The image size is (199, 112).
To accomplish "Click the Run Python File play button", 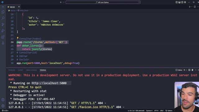I will (x=190, y=7).
